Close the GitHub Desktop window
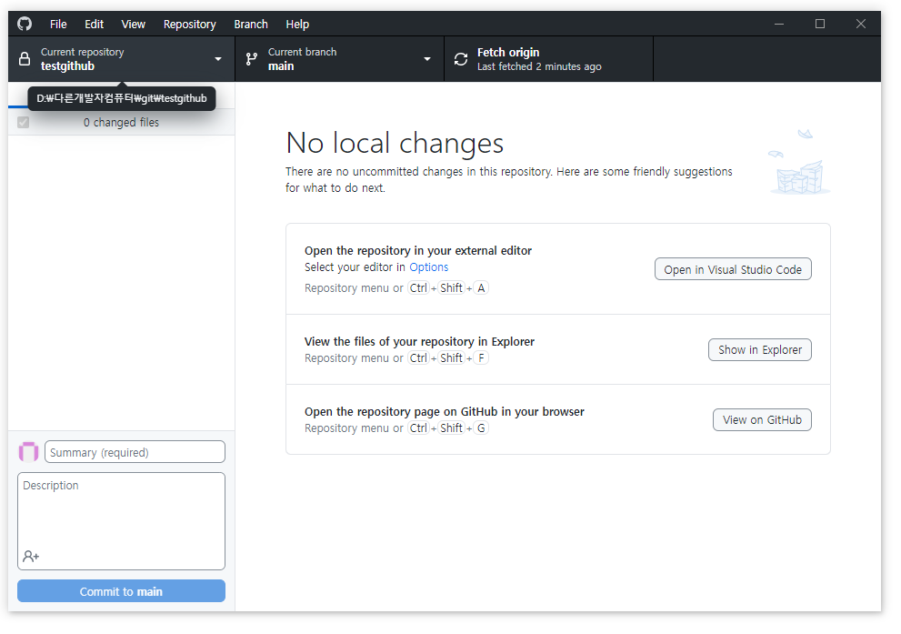 pyautogui.click(x=860, y=24)
